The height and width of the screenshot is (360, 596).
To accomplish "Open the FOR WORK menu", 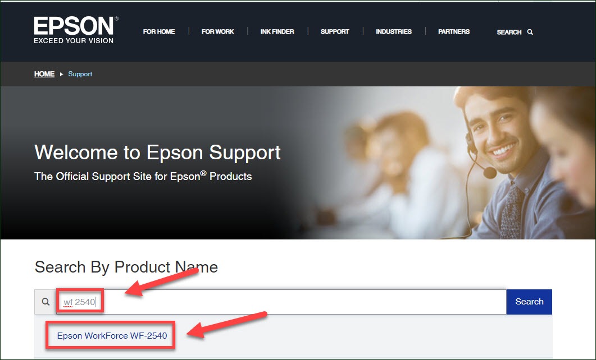I will [218, 32].
